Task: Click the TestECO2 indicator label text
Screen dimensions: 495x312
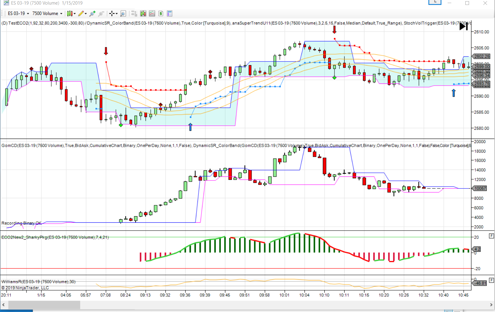Action: 43,23
